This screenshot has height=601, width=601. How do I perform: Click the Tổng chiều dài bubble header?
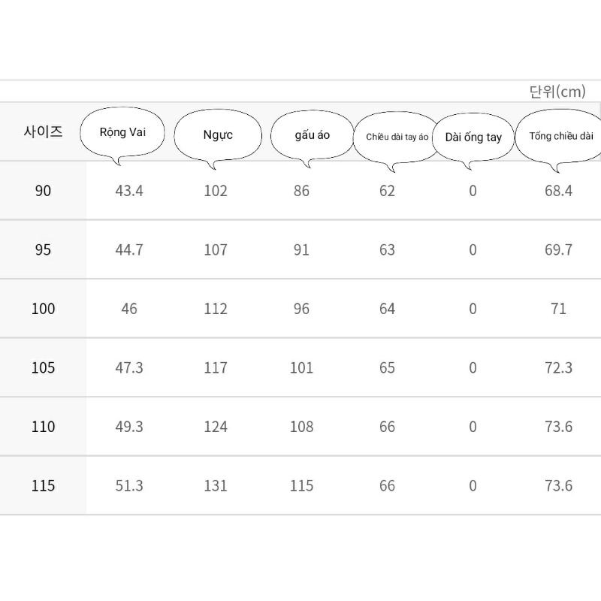[560, 136]
